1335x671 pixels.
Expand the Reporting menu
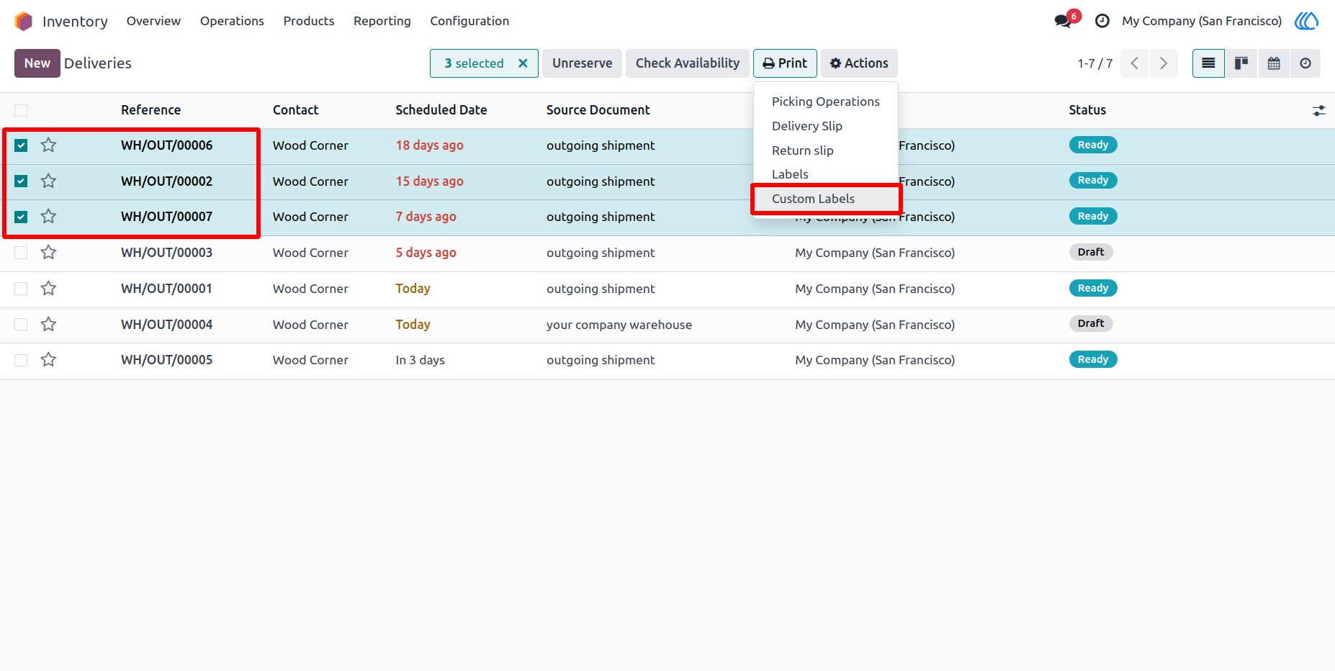pos(382,22)
